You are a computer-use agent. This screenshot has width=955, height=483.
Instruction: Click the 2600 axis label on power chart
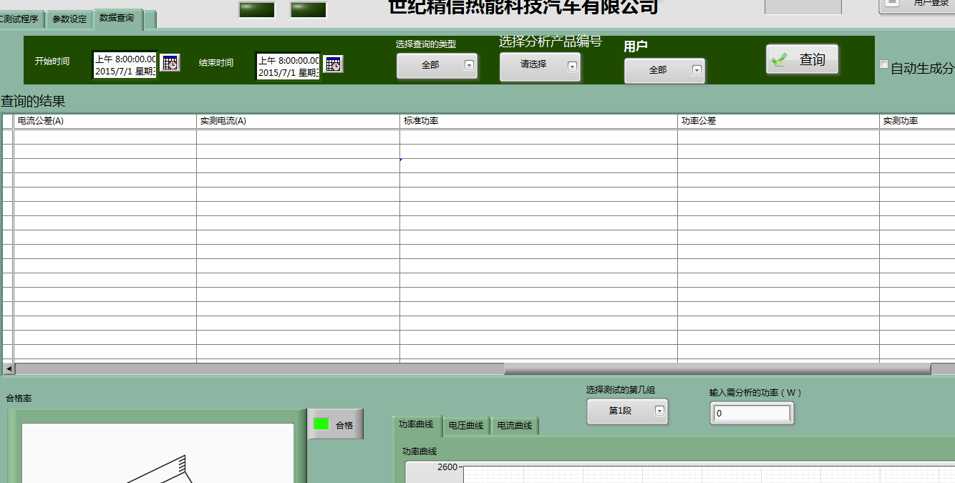pyautogui.click(x=447, y=467)
